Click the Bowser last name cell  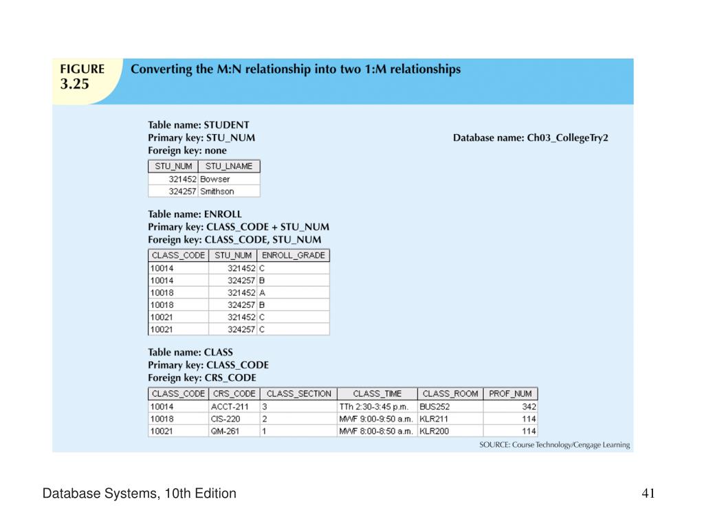pos(229,179)
